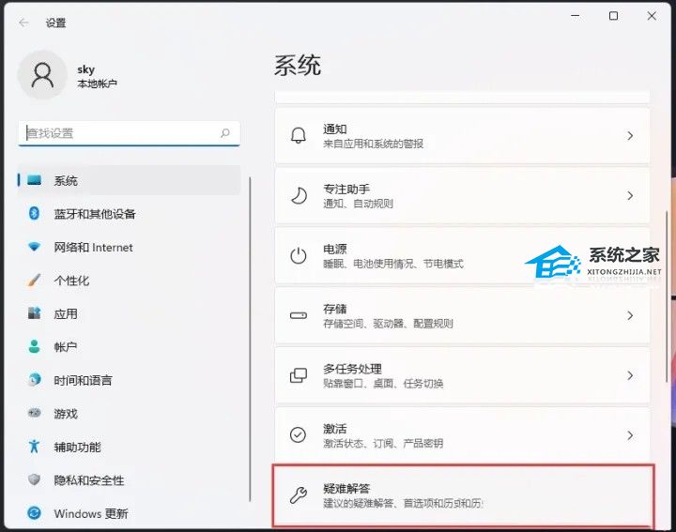Open 游戏 settings category

click(129, 414)
